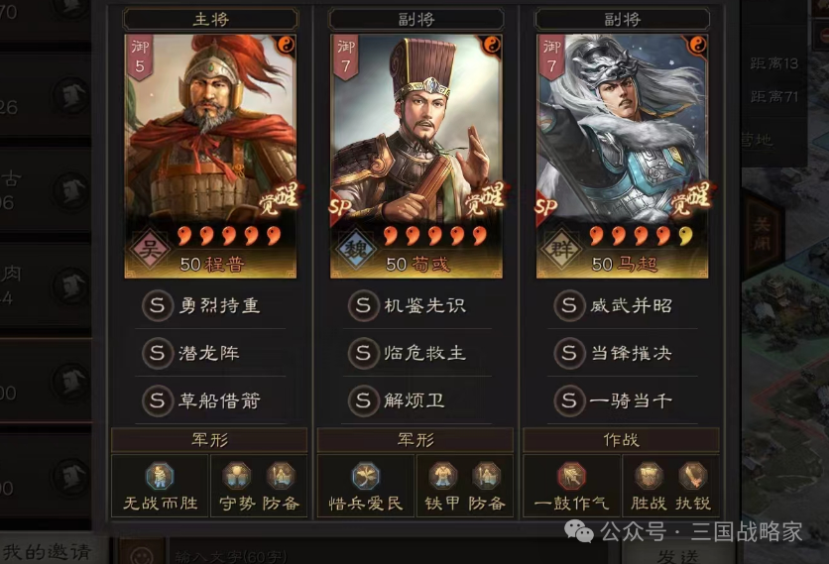The height and width of the screenshot is (564, 829).
Task: Open the 荀彧 general portrait card
Action: [416, 157]
